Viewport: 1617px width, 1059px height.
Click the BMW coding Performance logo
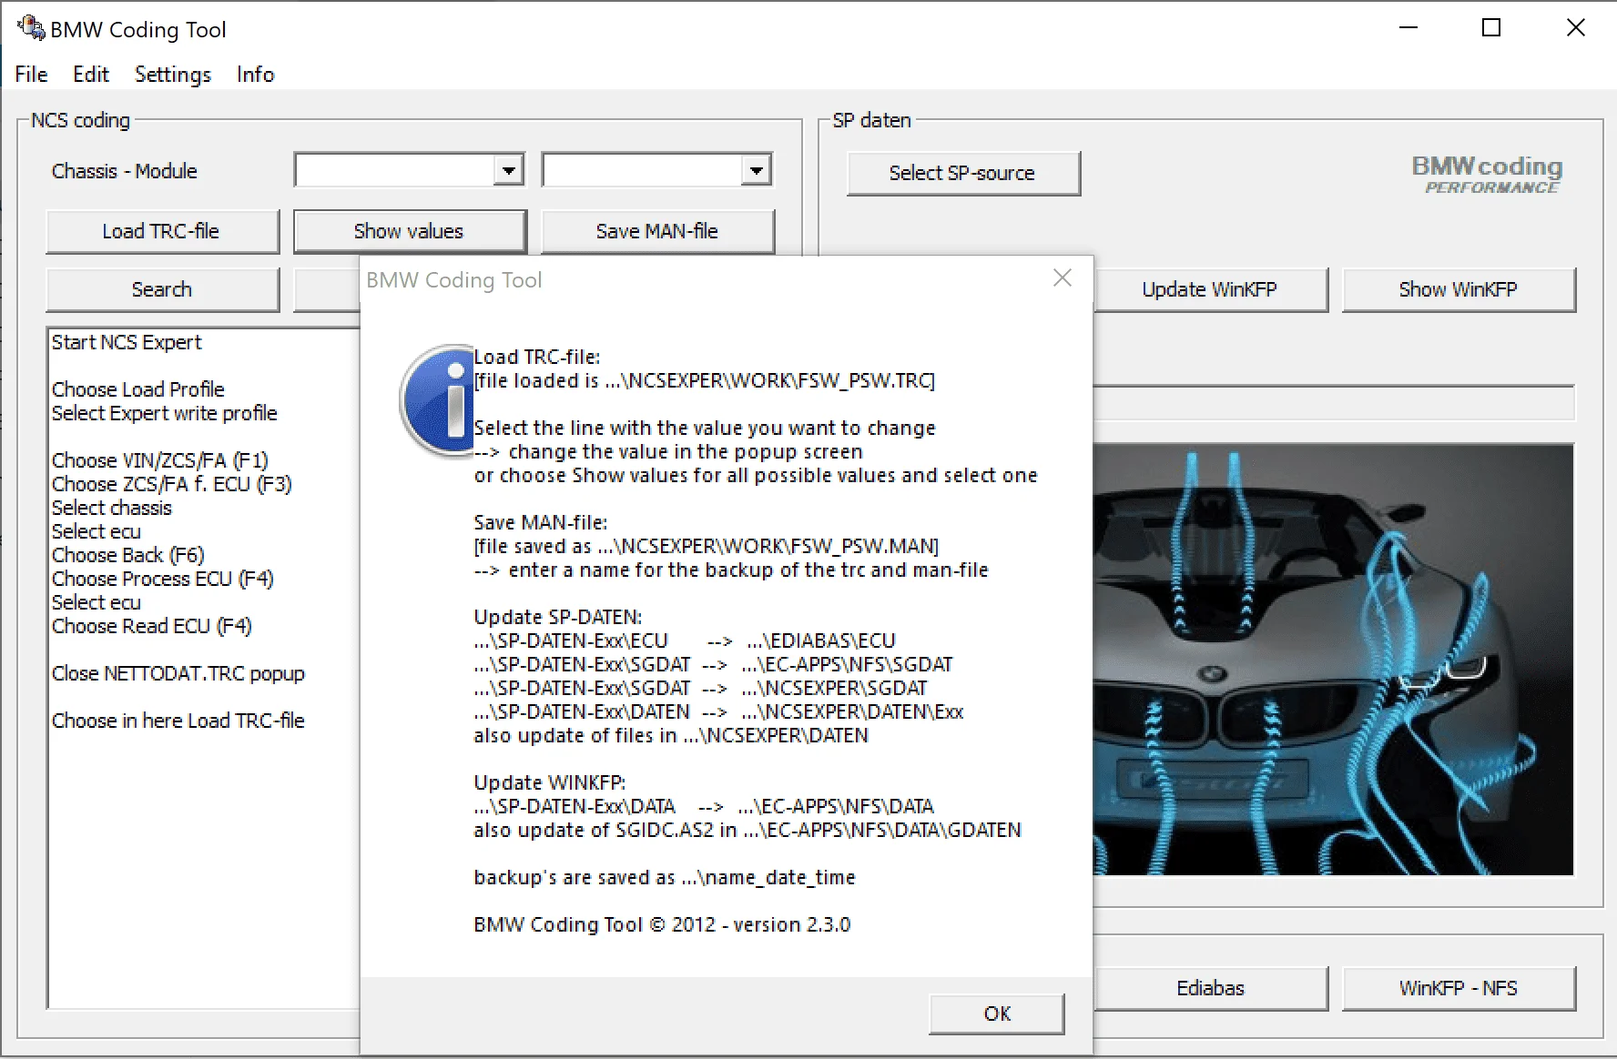[x=1488, y=174]
